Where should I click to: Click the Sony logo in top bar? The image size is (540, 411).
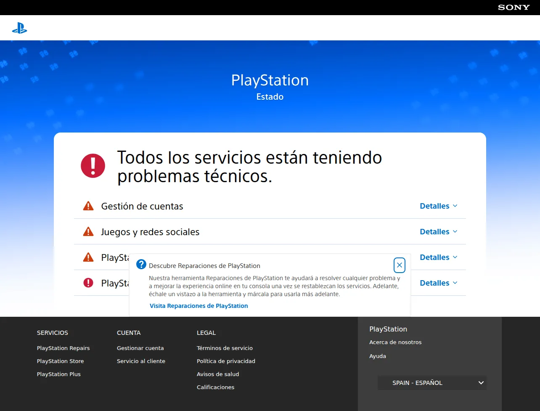pyautogui.click(x=514, y=8)
